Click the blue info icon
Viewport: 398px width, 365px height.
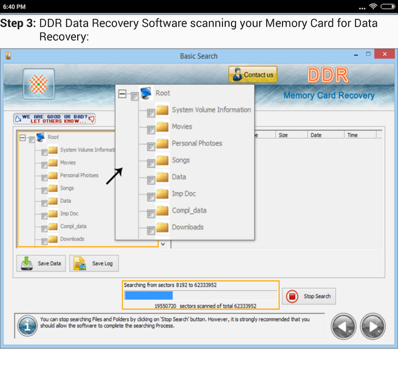click(x=27, y=325)
